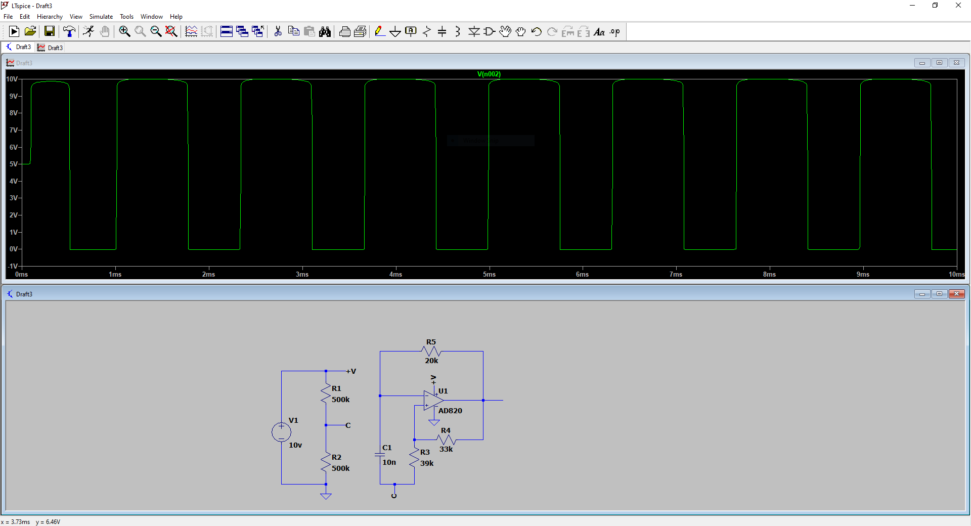Click the Undo arrow icon
This screenshot has height=526, width=971.
[537, 32]
